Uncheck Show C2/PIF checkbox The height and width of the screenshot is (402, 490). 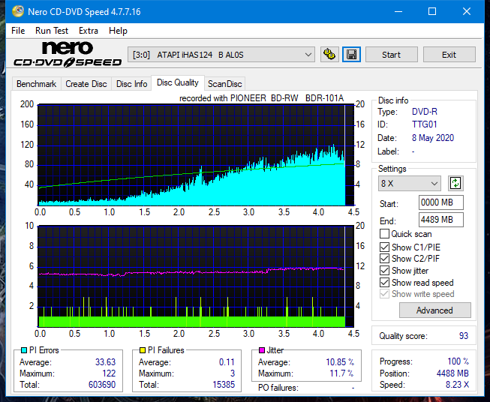[384, 259]
